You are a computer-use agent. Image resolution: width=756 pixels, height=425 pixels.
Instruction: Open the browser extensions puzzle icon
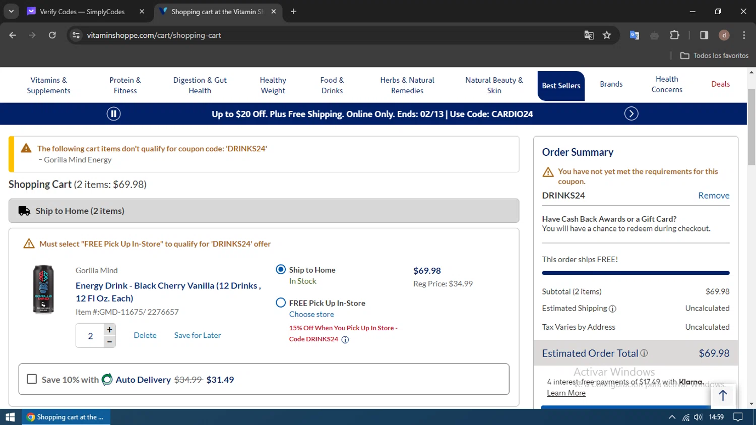[674, 35]
